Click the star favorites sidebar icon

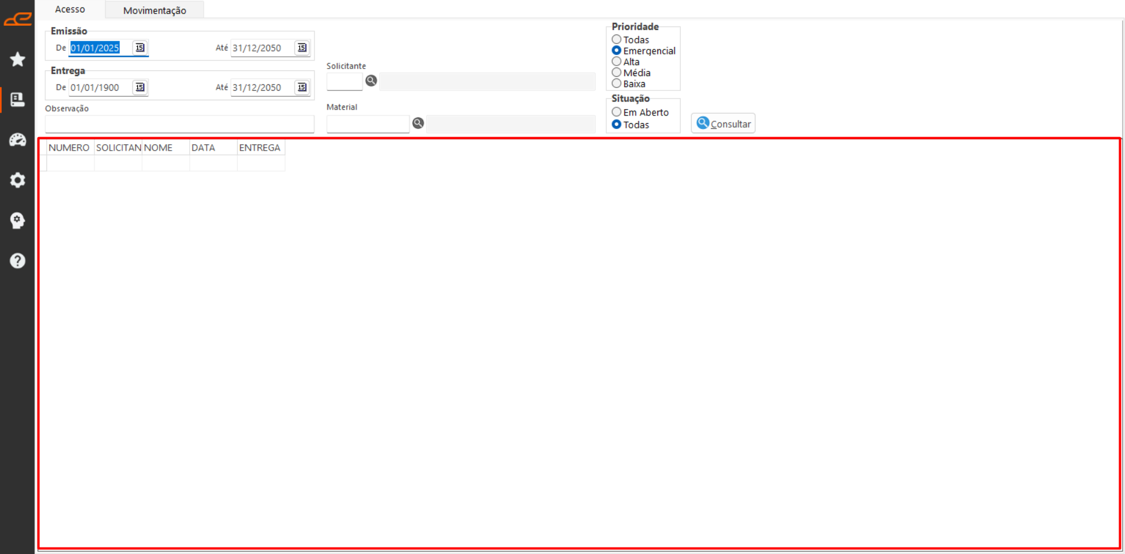coord(18,59)
